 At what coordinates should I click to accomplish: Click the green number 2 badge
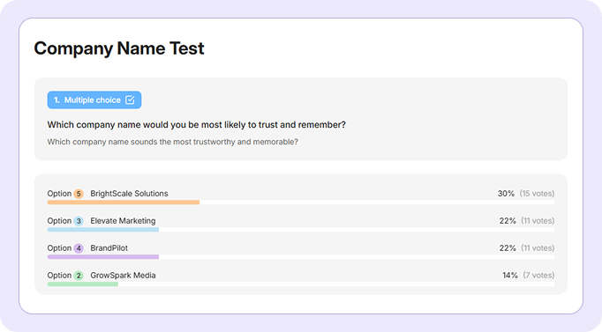(79, 276)
